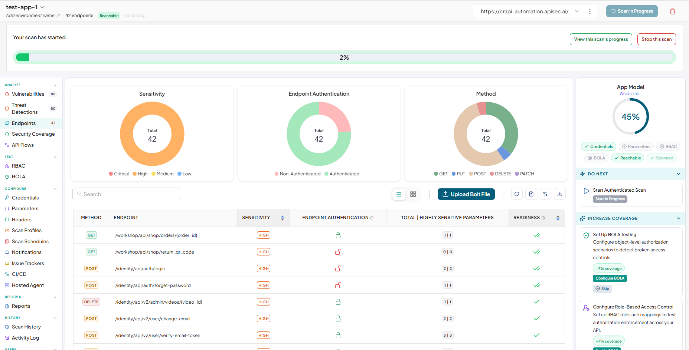The image size is (689, 350).
Task: Click the refresh endpoints icon
Action: (517, 194)
